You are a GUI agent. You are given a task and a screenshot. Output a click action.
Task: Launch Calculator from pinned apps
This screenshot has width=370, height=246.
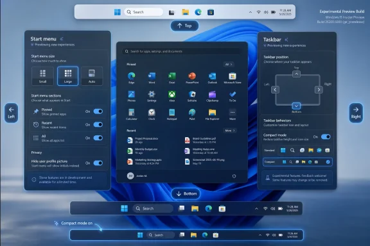(132, 115)
